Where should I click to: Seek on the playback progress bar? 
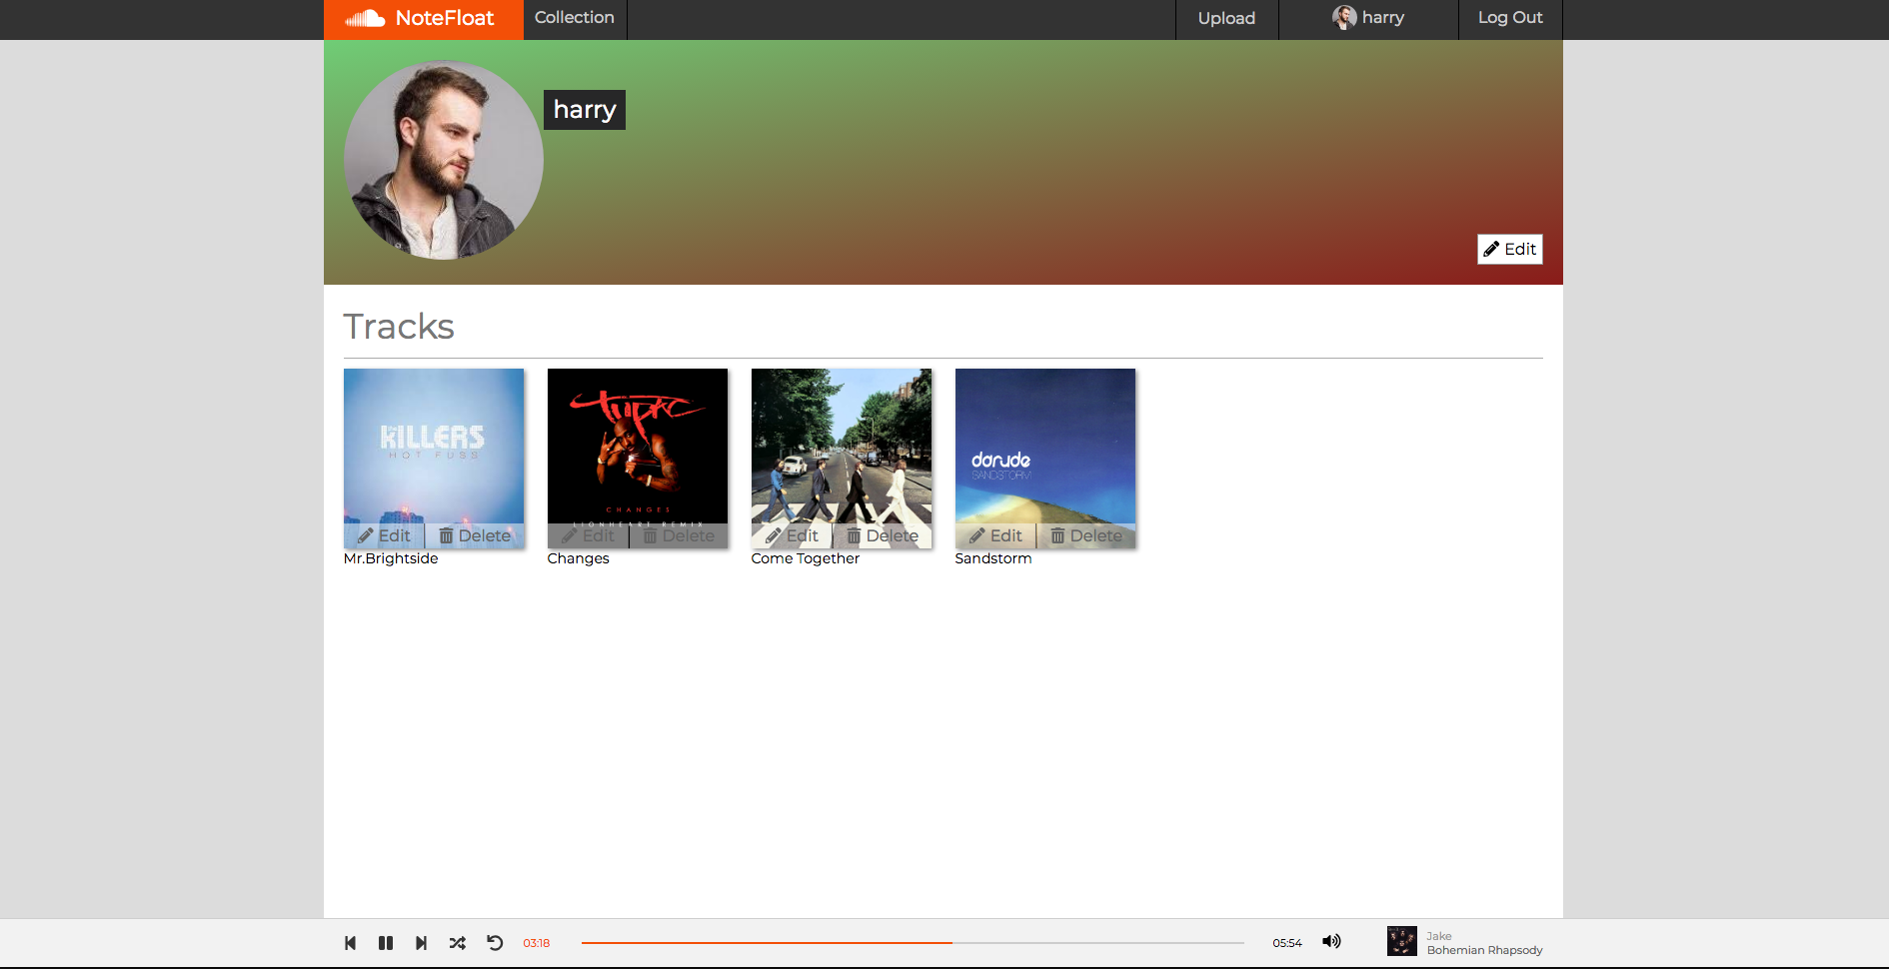click(913, 943)
